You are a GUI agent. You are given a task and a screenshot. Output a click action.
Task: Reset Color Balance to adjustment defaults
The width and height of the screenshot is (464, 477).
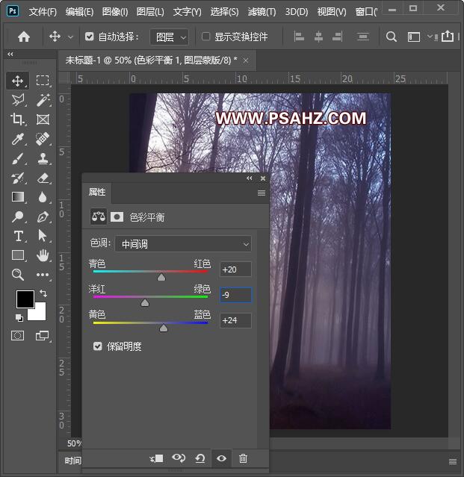click(x=200, y=458)
